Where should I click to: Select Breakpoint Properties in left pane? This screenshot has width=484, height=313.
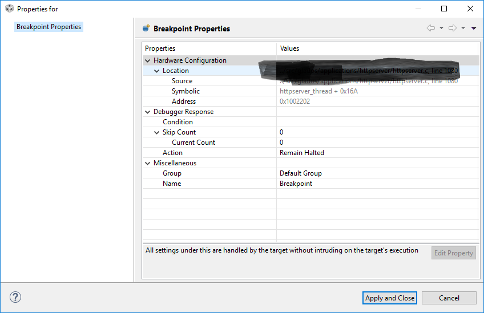pyautogui.click(x=49, y=27)
